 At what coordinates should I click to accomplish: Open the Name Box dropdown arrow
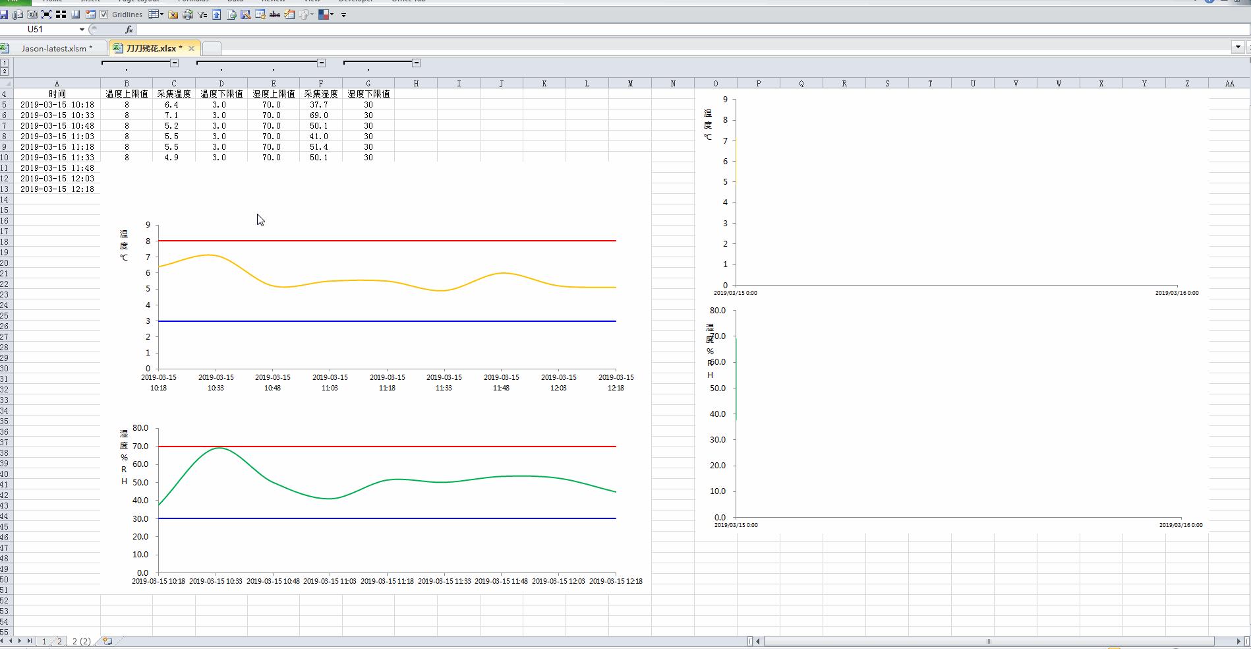click(82, 29)
